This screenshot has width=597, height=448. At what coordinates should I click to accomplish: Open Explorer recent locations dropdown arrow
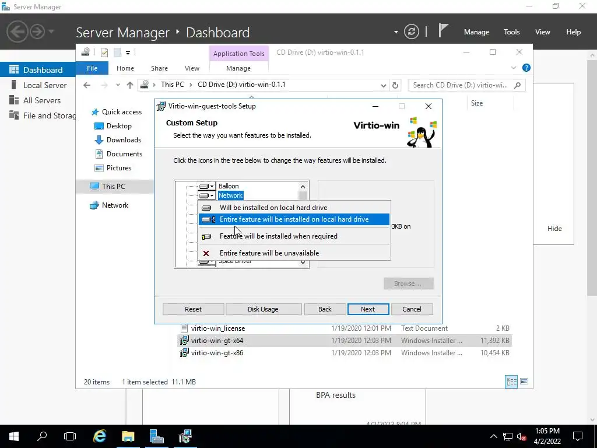click(118, 85)
